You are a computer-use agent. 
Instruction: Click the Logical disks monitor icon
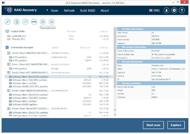tap(7, 31)
